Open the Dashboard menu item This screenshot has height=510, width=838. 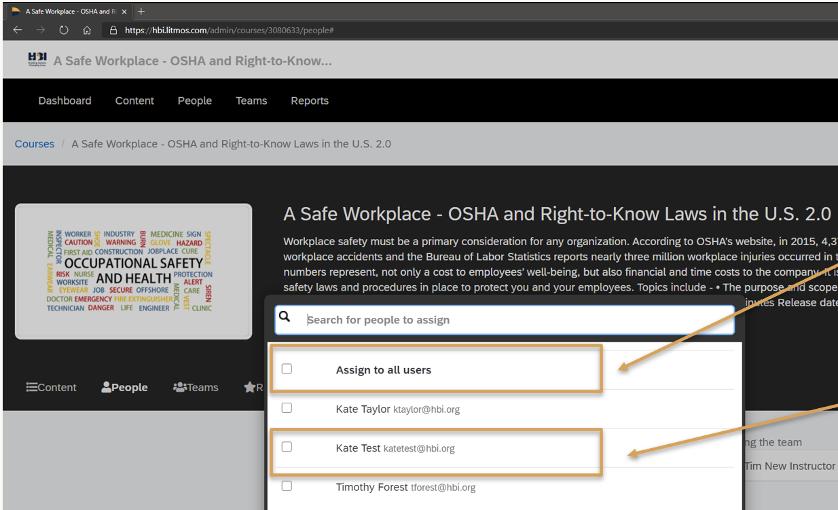point(65,101)
